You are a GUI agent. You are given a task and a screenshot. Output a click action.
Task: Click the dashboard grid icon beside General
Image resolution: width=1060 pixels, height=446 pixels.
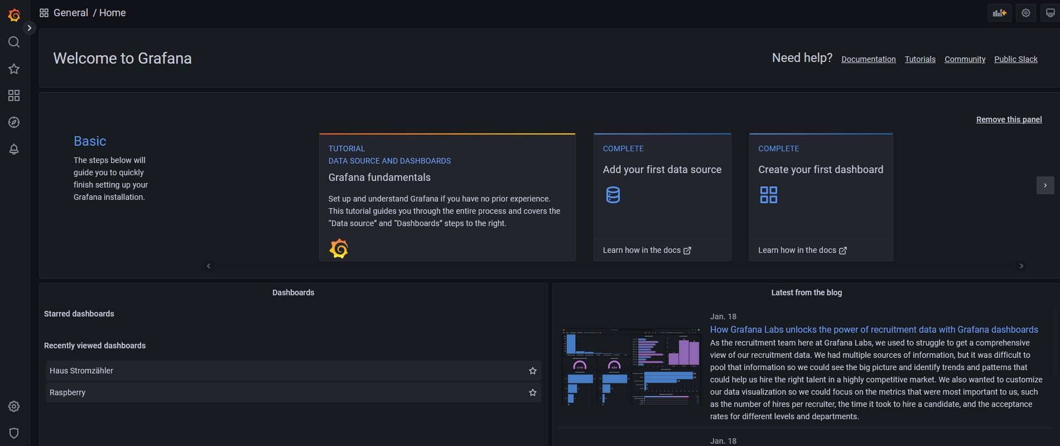[44, 13]
